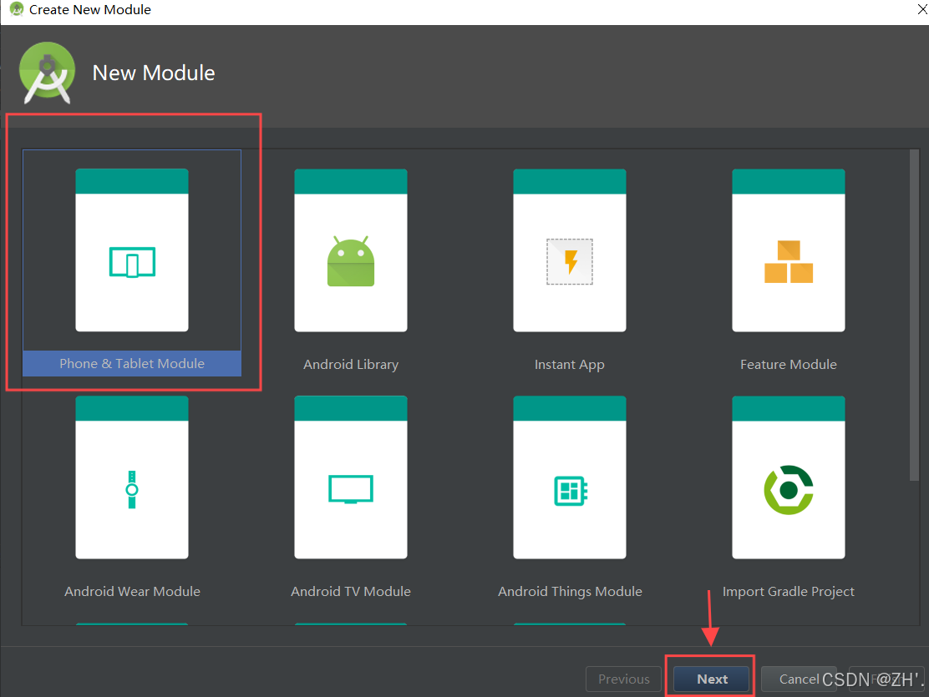Click the "Phone & Tablet Module" label
This screenshot has width=929, height=697.
[132, 364]
